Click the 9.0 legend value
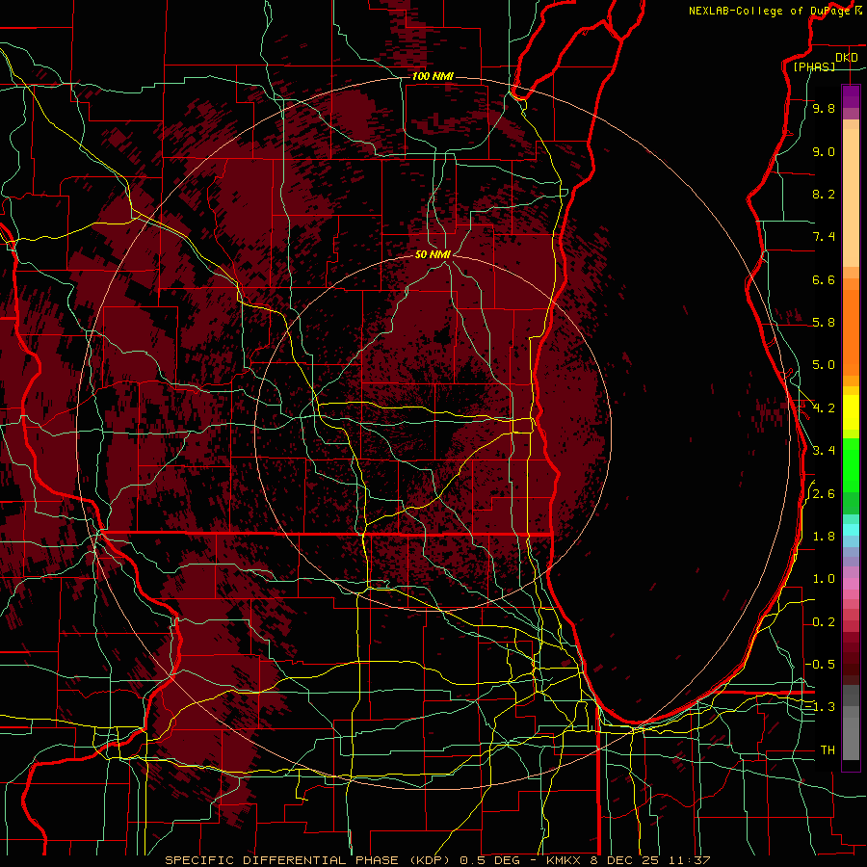The width and height of the screenshot is (867, 867). pos(824,151)
